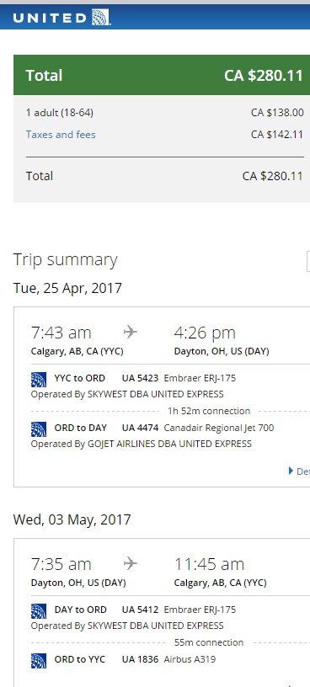Click the 1h 52m connection label
Viewport: 310px width, 687px height.
[209, 411]
